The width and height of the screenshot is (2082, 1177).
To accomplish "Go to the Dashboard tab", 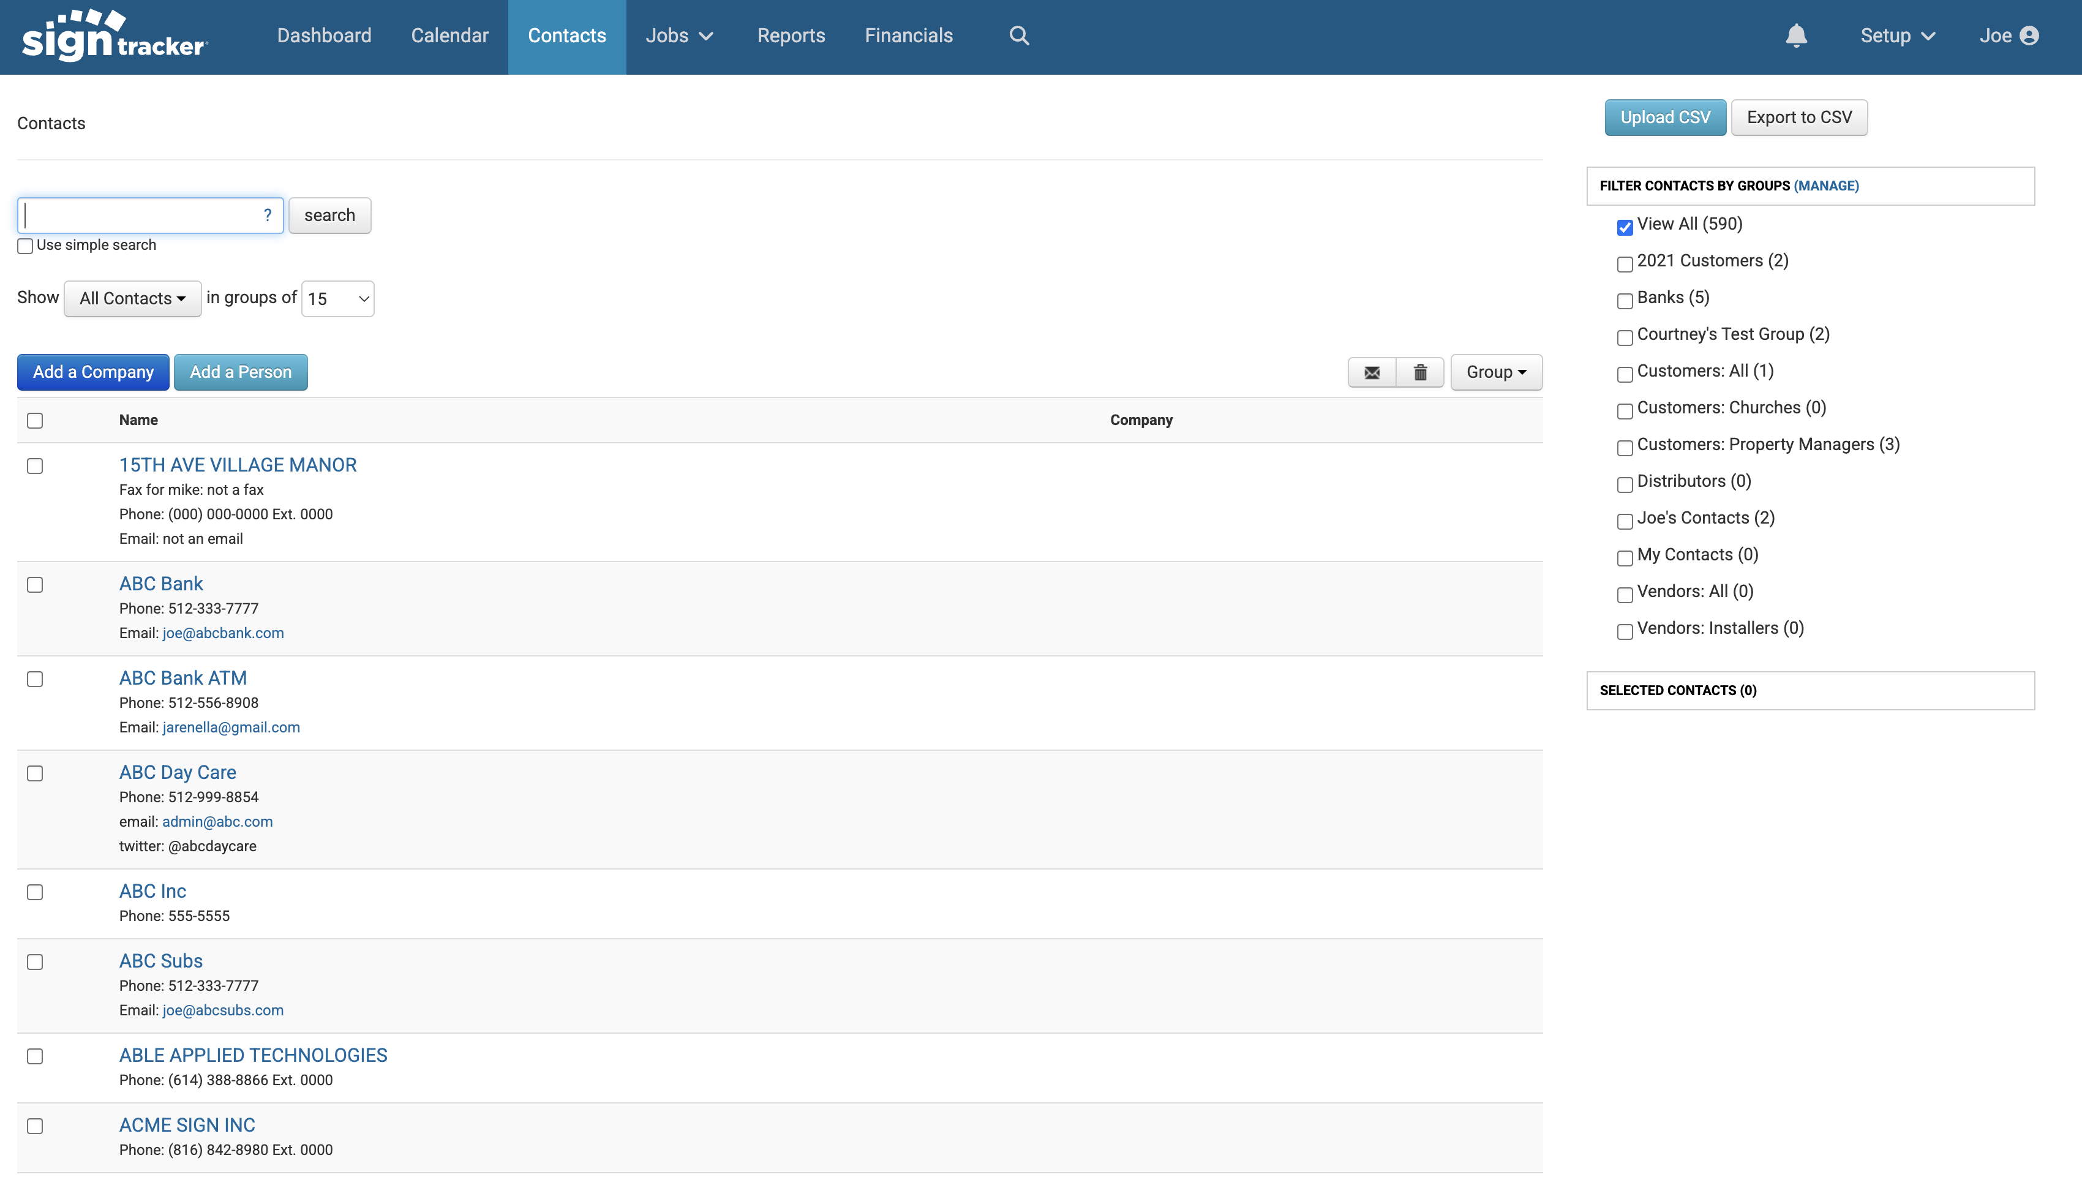I will coord(324,36).
